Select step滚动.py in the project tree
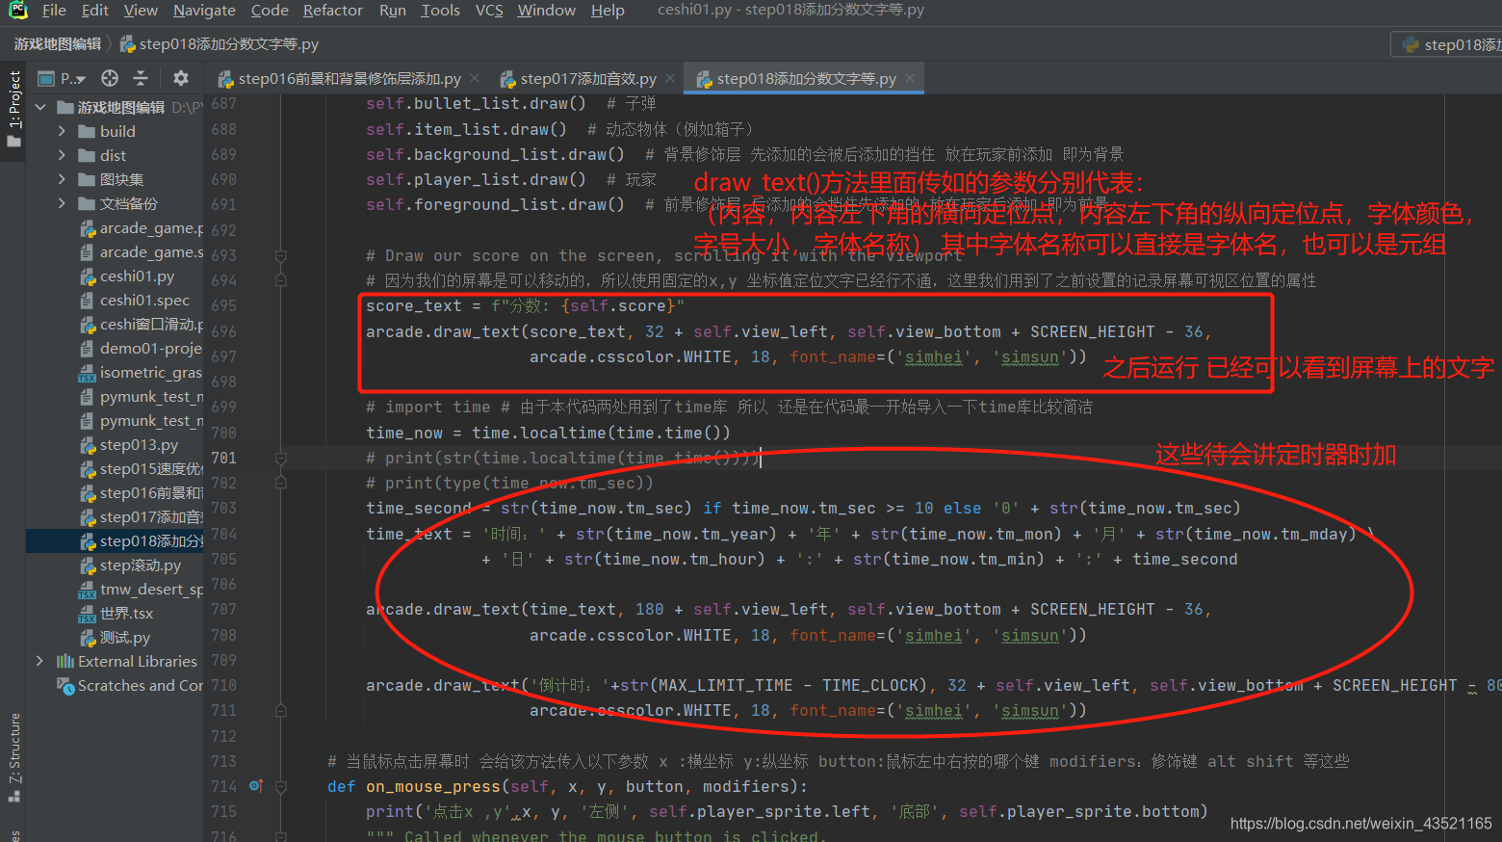This screenshot has height=842, width=1502. coord(141,565)
